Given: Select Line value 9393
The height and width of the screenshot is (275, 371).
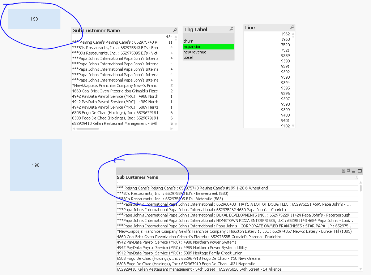Looking at the screenshot, I should coord(267,78).
